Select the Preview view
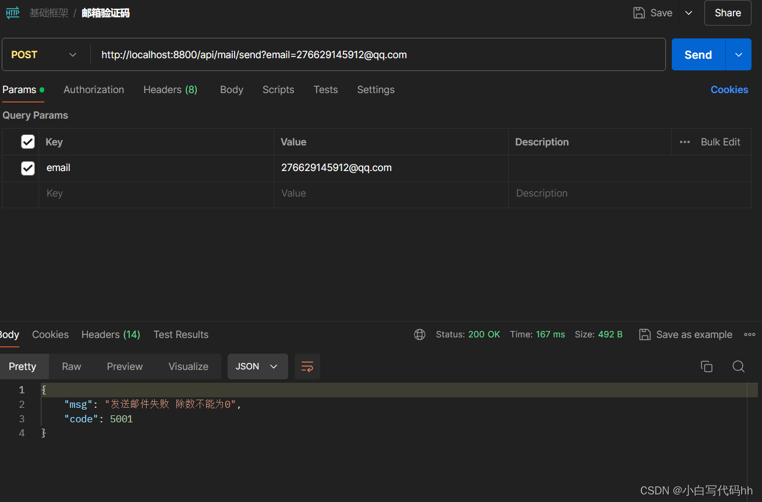 pyautogui.click(x=125, y=366)
